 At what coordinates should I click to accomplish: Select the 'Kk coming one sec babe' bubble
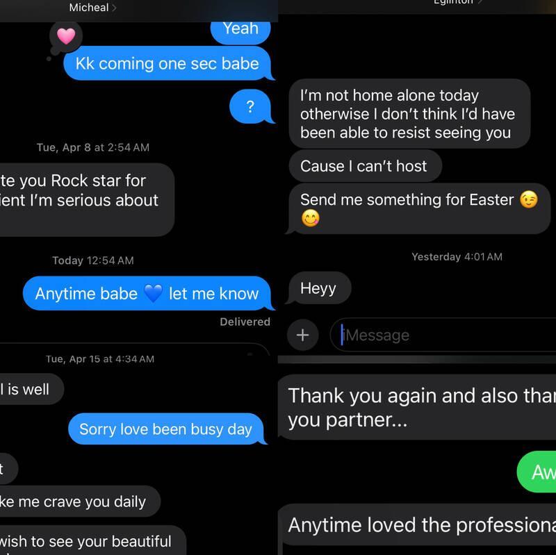[x=167, y=63]
